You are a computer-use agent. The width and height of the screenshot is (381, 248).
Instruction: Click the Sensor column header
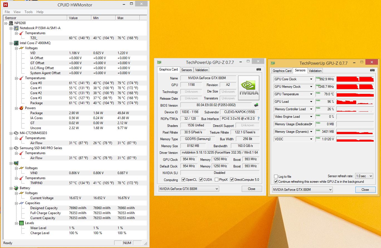(35, 18)
